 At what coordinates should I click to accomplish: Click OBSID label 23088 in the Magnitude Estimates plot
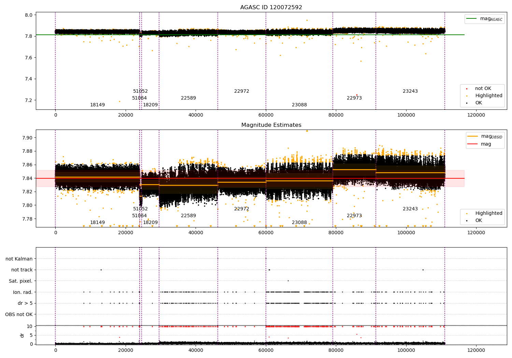pyautogui.click(x=299, y=223)
